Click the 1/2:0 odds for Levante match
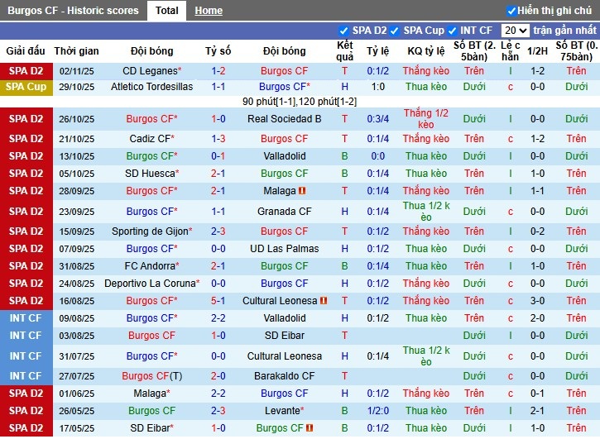Image resolution: width=600 pixels, height=439 pixels. pos(378,411)
